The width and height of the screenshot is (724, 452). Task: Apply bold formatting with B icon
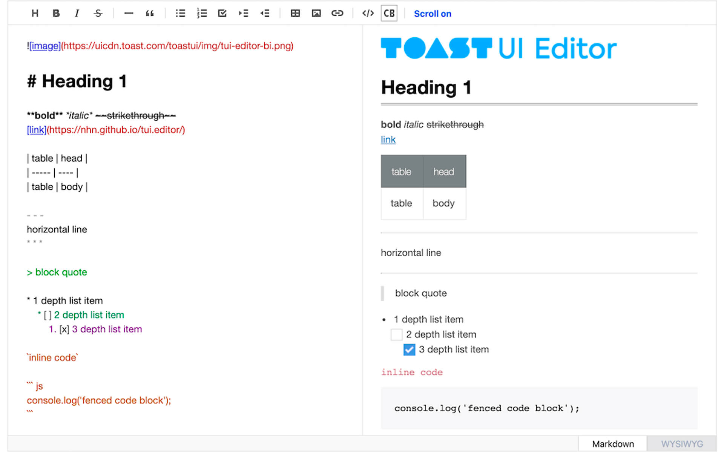click(56, 14)
